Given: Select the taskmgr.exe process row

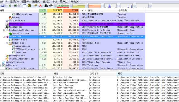Looking at the screenshot, I should point(73,27).
